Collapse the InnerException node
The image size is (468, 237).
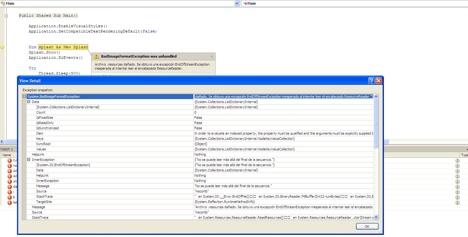(28, 160)
